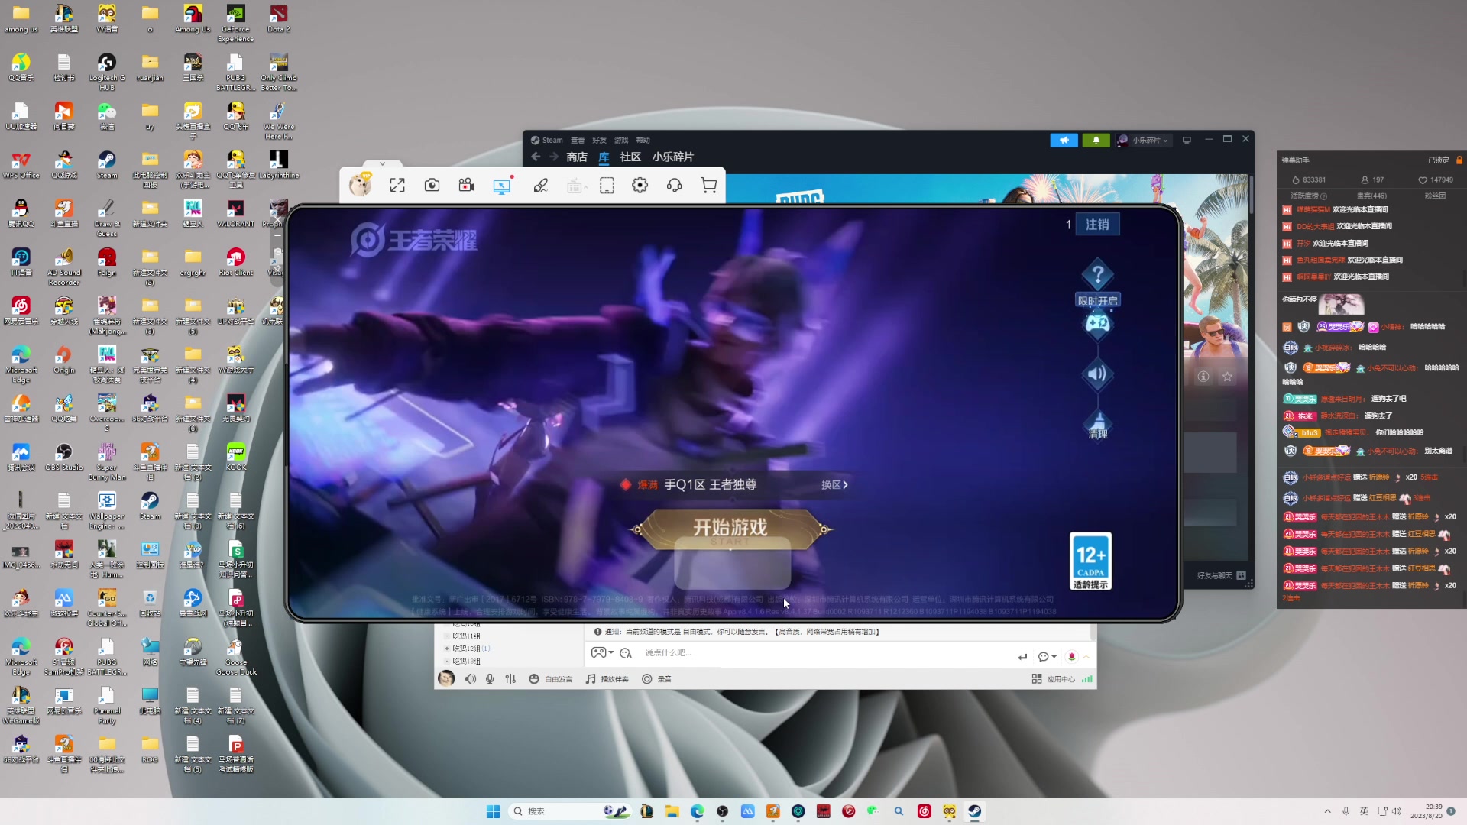
Task: Click the help question mark icon in game
Action: pos(1097,275)
